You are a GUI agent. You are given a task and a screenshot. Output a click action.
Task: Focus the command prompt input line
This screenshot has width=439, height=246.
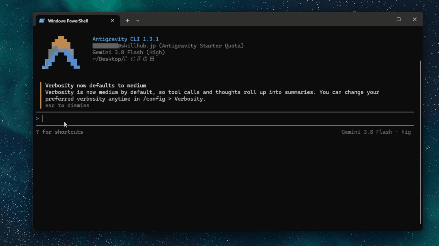point(225,118)
